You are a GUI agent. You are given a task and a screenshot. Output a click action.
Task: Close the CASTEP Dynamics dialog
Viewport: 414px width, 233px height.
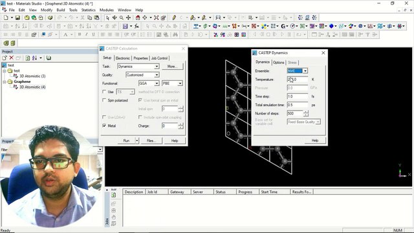(x=323, y=53)
